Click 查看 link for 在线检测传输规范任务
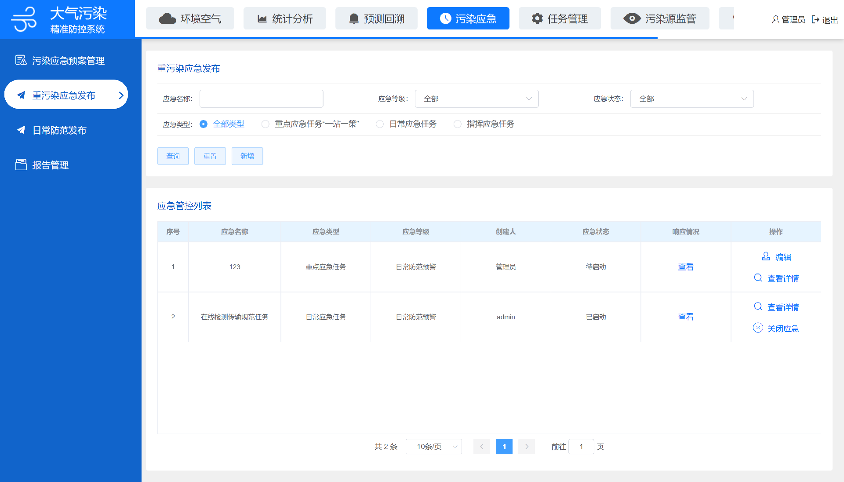Image resolution: width=844 pixels, height=482 pixels. pos(685,317)
